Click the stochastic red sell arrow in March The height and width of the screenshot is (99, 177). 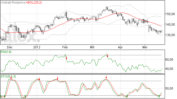coord(106,77)
